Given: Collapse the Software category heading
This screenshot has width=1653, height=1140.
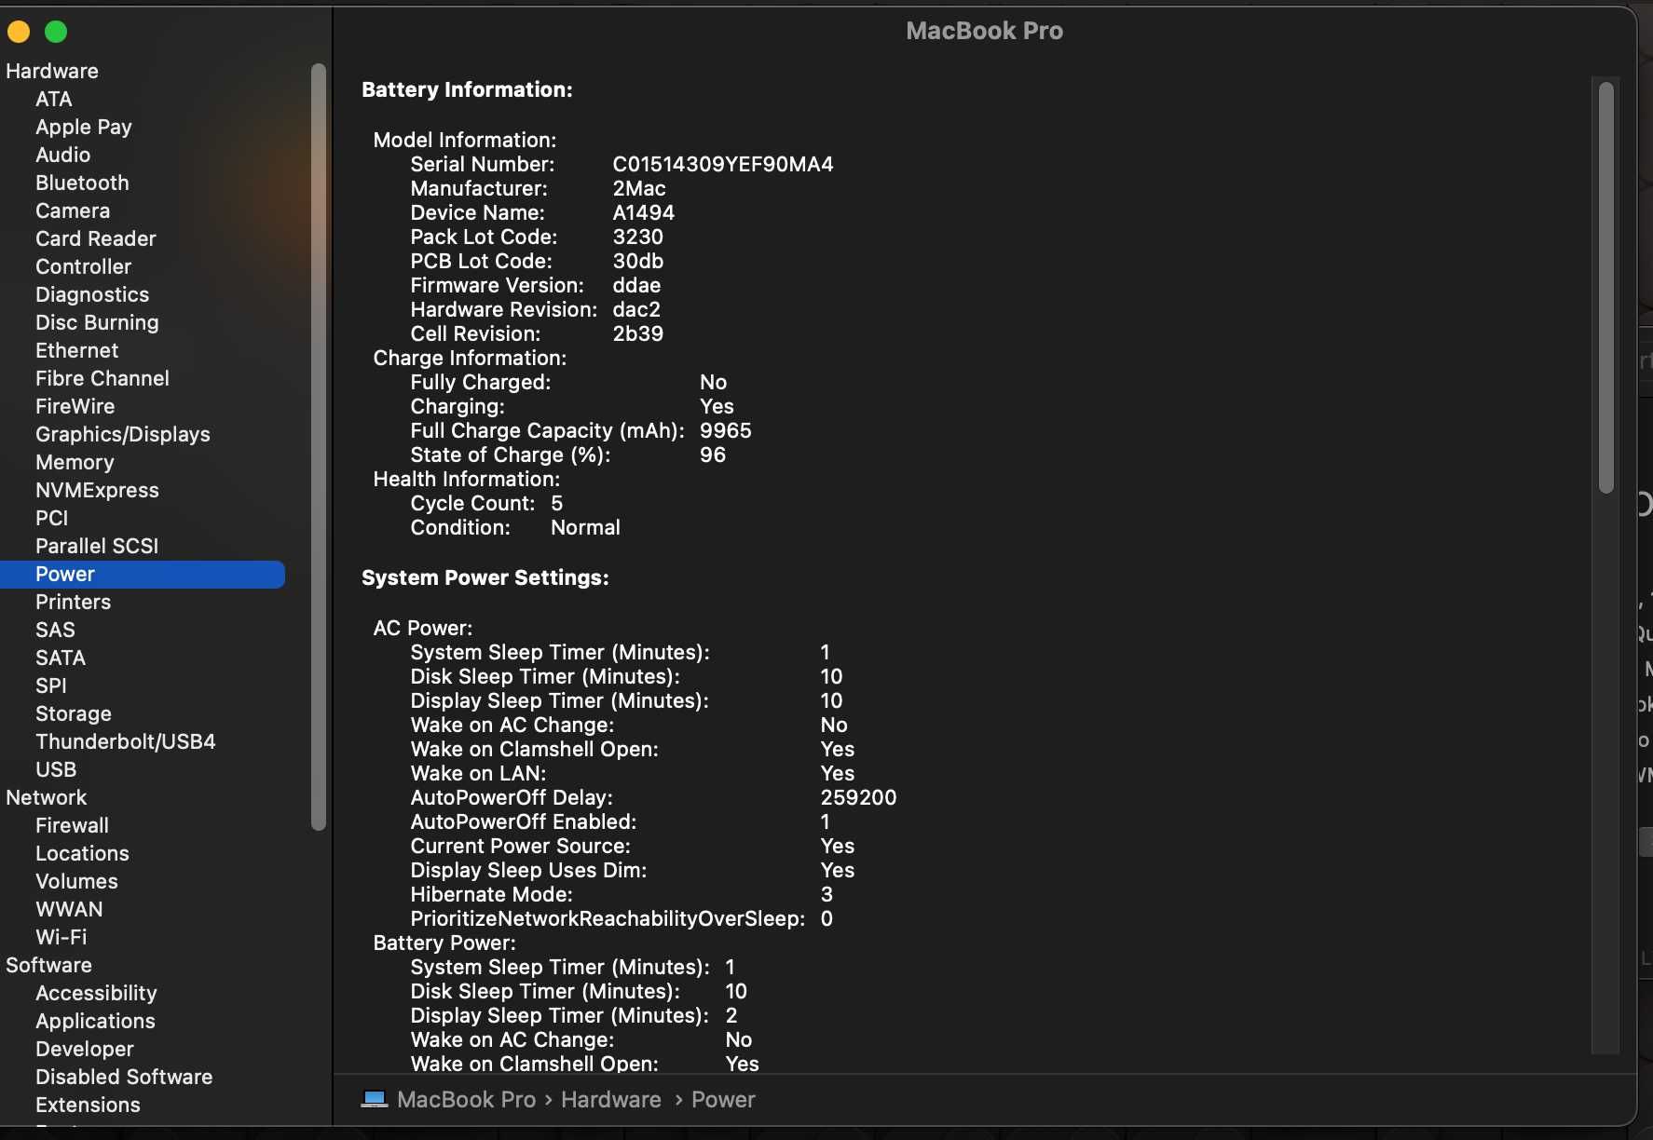Looking at the screenshot, I should (x=48, y=965).
